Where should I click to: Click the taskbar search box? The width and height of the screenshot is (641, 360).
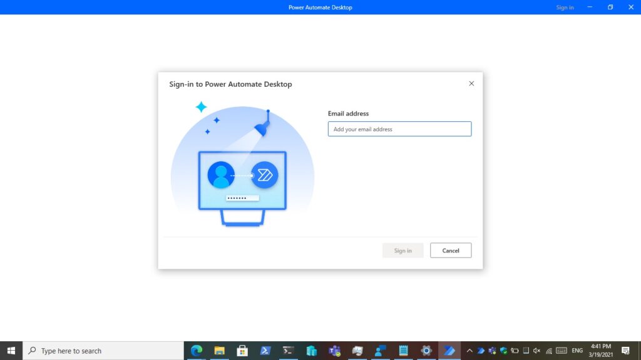103,351
